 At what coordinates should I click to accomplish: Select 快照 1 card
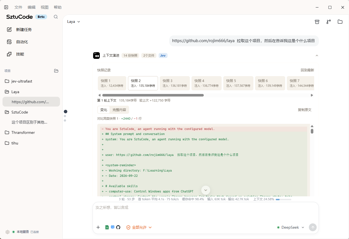click(x=112, y=83)
